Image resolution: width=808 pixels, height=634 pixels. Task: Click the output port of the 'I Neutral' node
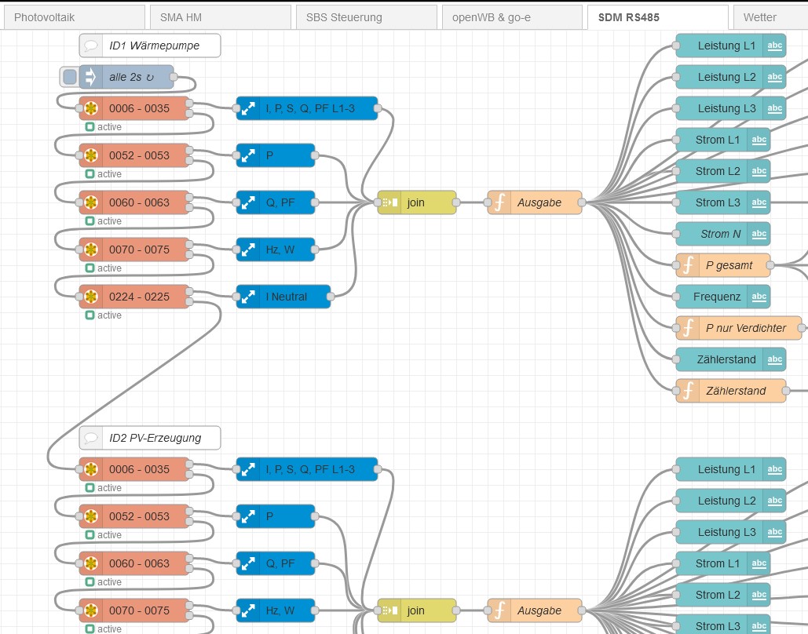coord(331,297)
